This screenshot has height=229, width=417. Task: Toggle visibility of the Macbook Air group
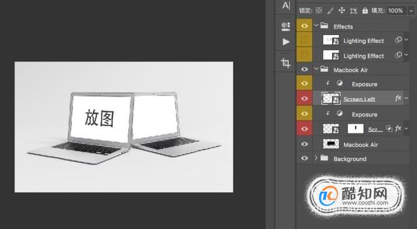click(x=304, y=70)
